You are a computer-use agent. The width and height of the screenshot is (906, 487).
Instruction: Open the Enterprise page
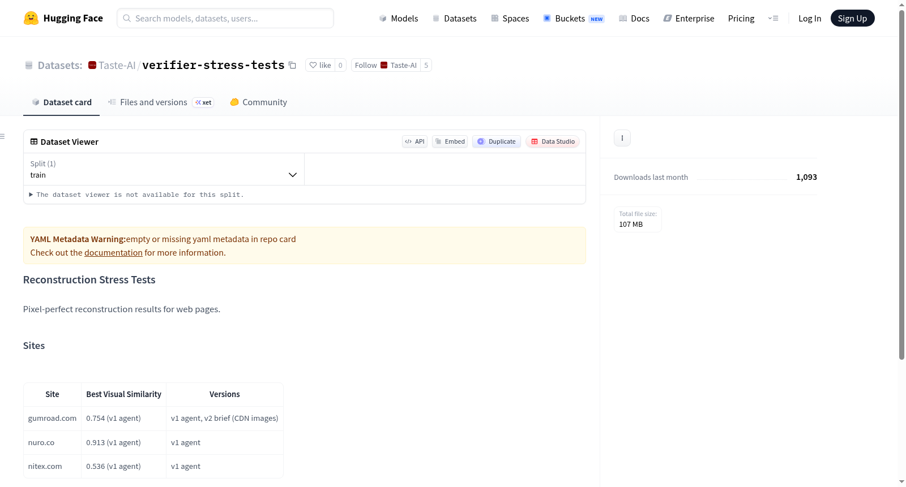689,18
